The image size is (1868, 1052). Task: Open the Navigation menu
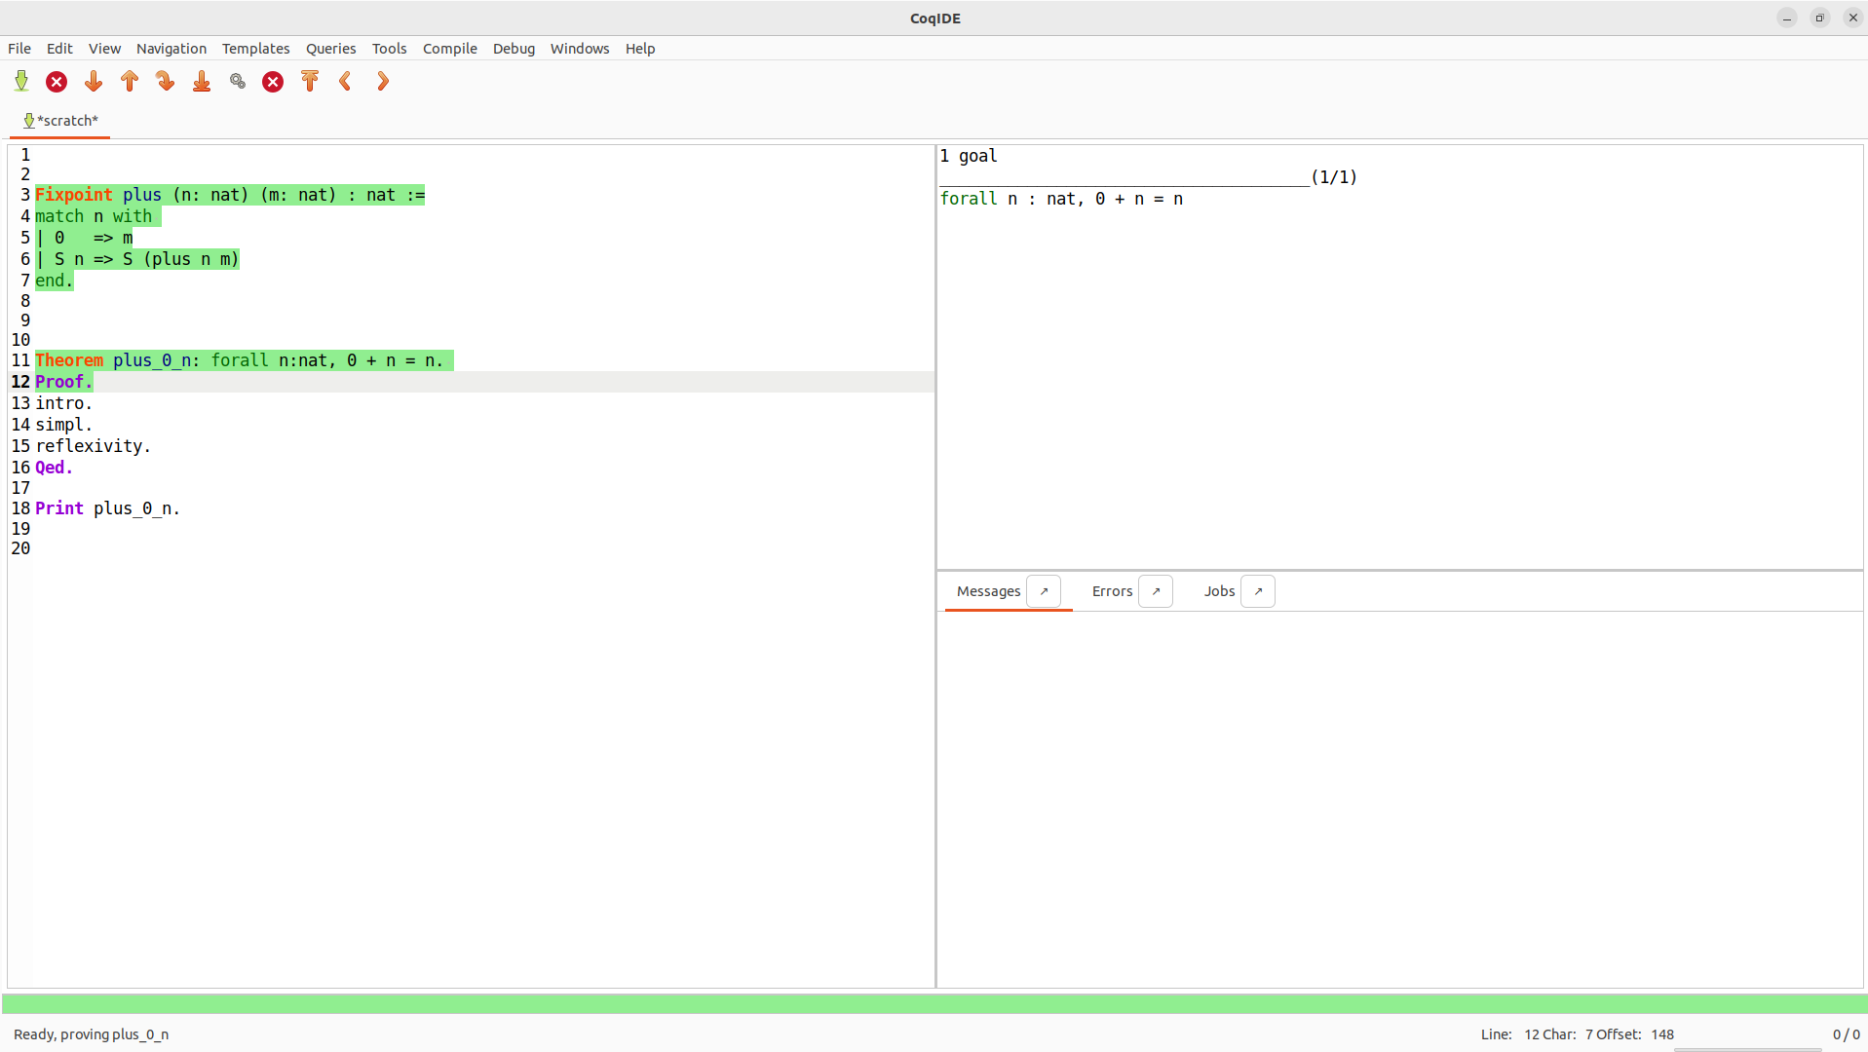tap(172, 49)
